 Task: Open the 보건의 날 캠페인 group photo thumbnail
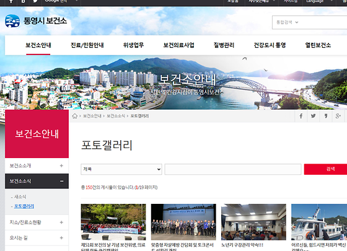(113, 222)
